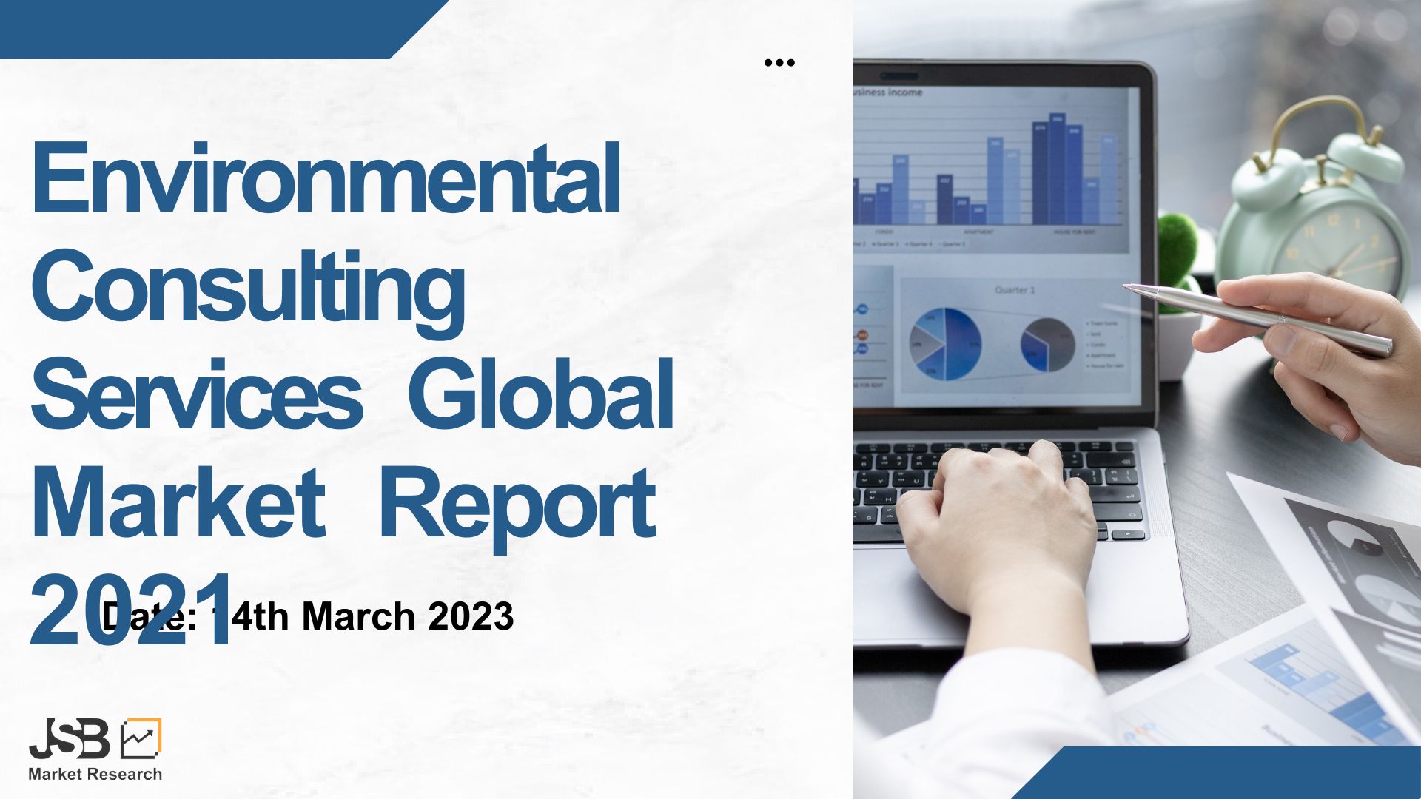Select the 'Environmental' title word
Image resolution: width=1421 pixels, height=799 pixels.
pos(326,178)
